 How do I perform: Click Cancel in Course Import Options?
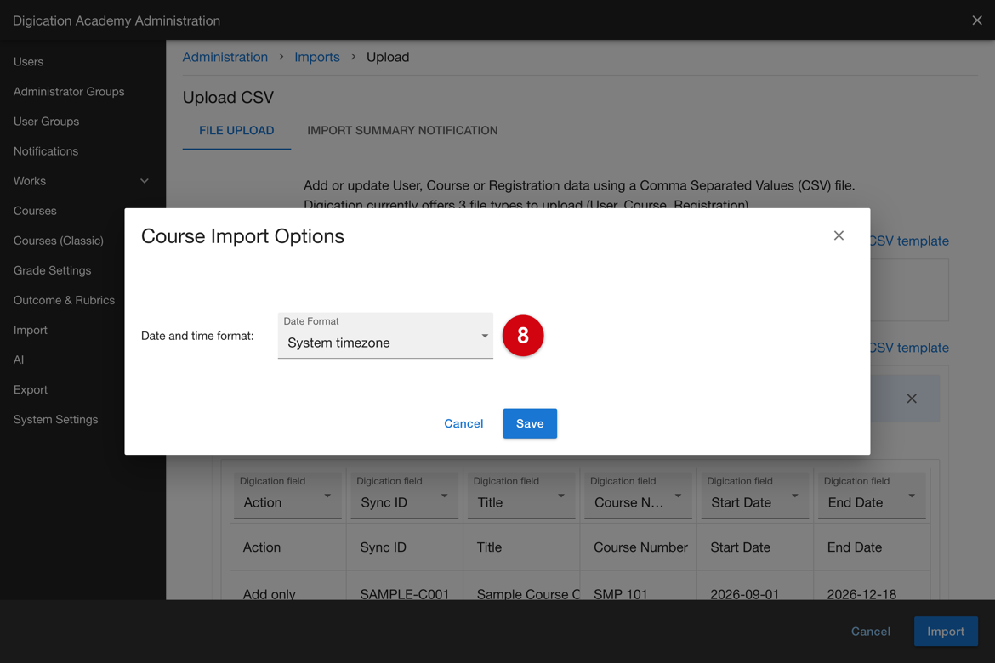[x=463, y=423]
